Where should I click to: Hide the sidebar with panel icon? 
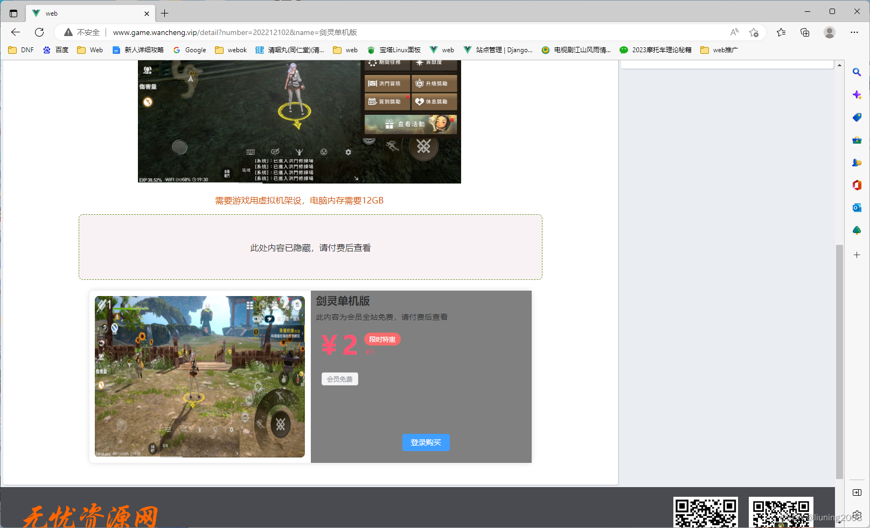tap(857, 492)
